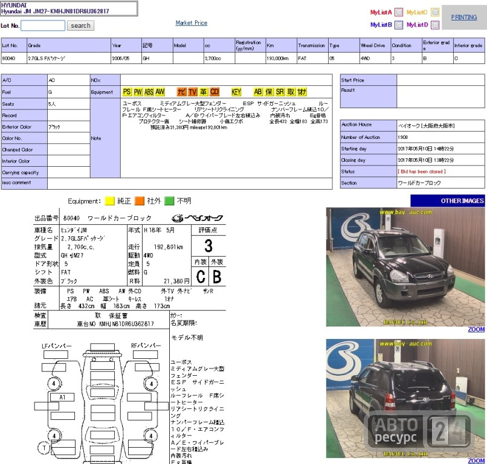Click the 193,000km mileage cell
The width and height of the screenshot is (487, 464).
coord(281,59)
